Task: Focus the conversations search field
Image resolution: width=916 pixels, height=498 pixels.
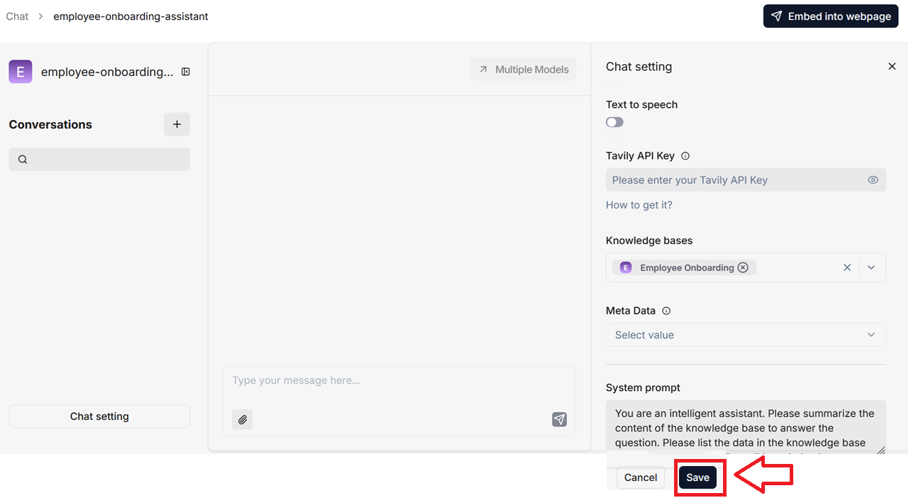Action: 99,160
